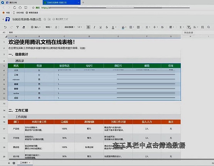Image resolution: width=214 pixels, height=166 pixels.
Task: Click toolbar icon left of search magnifier
Action: 202,27
